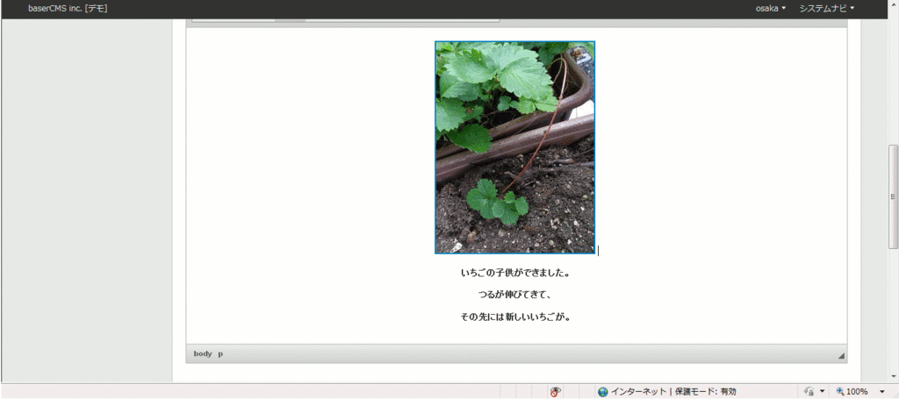Screen dimensions: 899x399
Task: Open the osaka user menu
Action: pos(771,8)
